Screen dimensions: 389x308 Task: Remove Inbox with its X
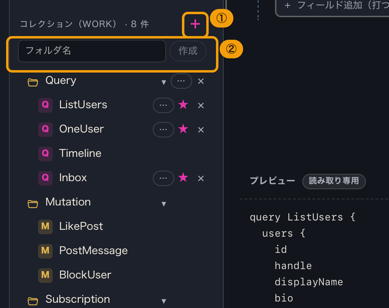[201, 178]
